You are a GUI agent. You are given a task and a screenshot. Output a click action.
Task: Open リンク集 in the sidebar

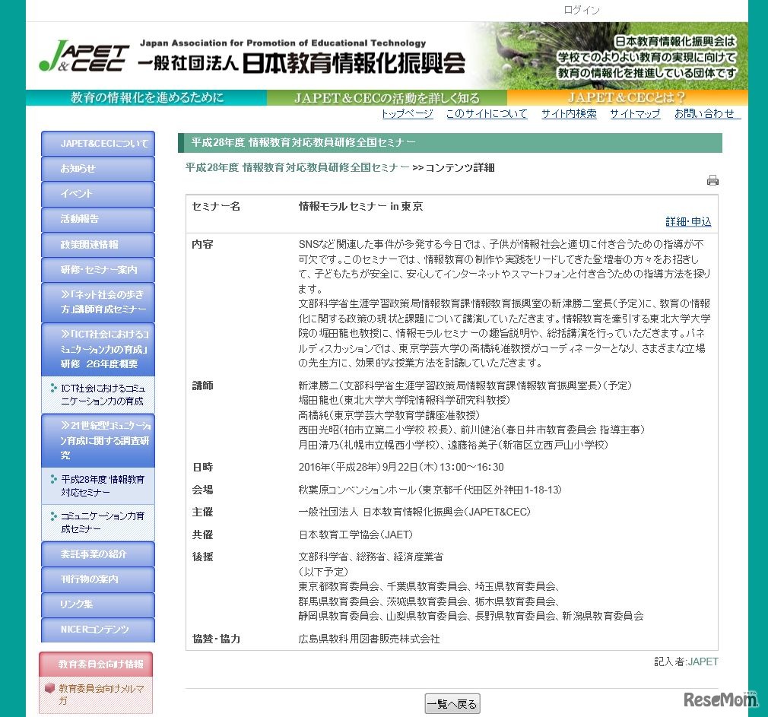coord(97,604)
